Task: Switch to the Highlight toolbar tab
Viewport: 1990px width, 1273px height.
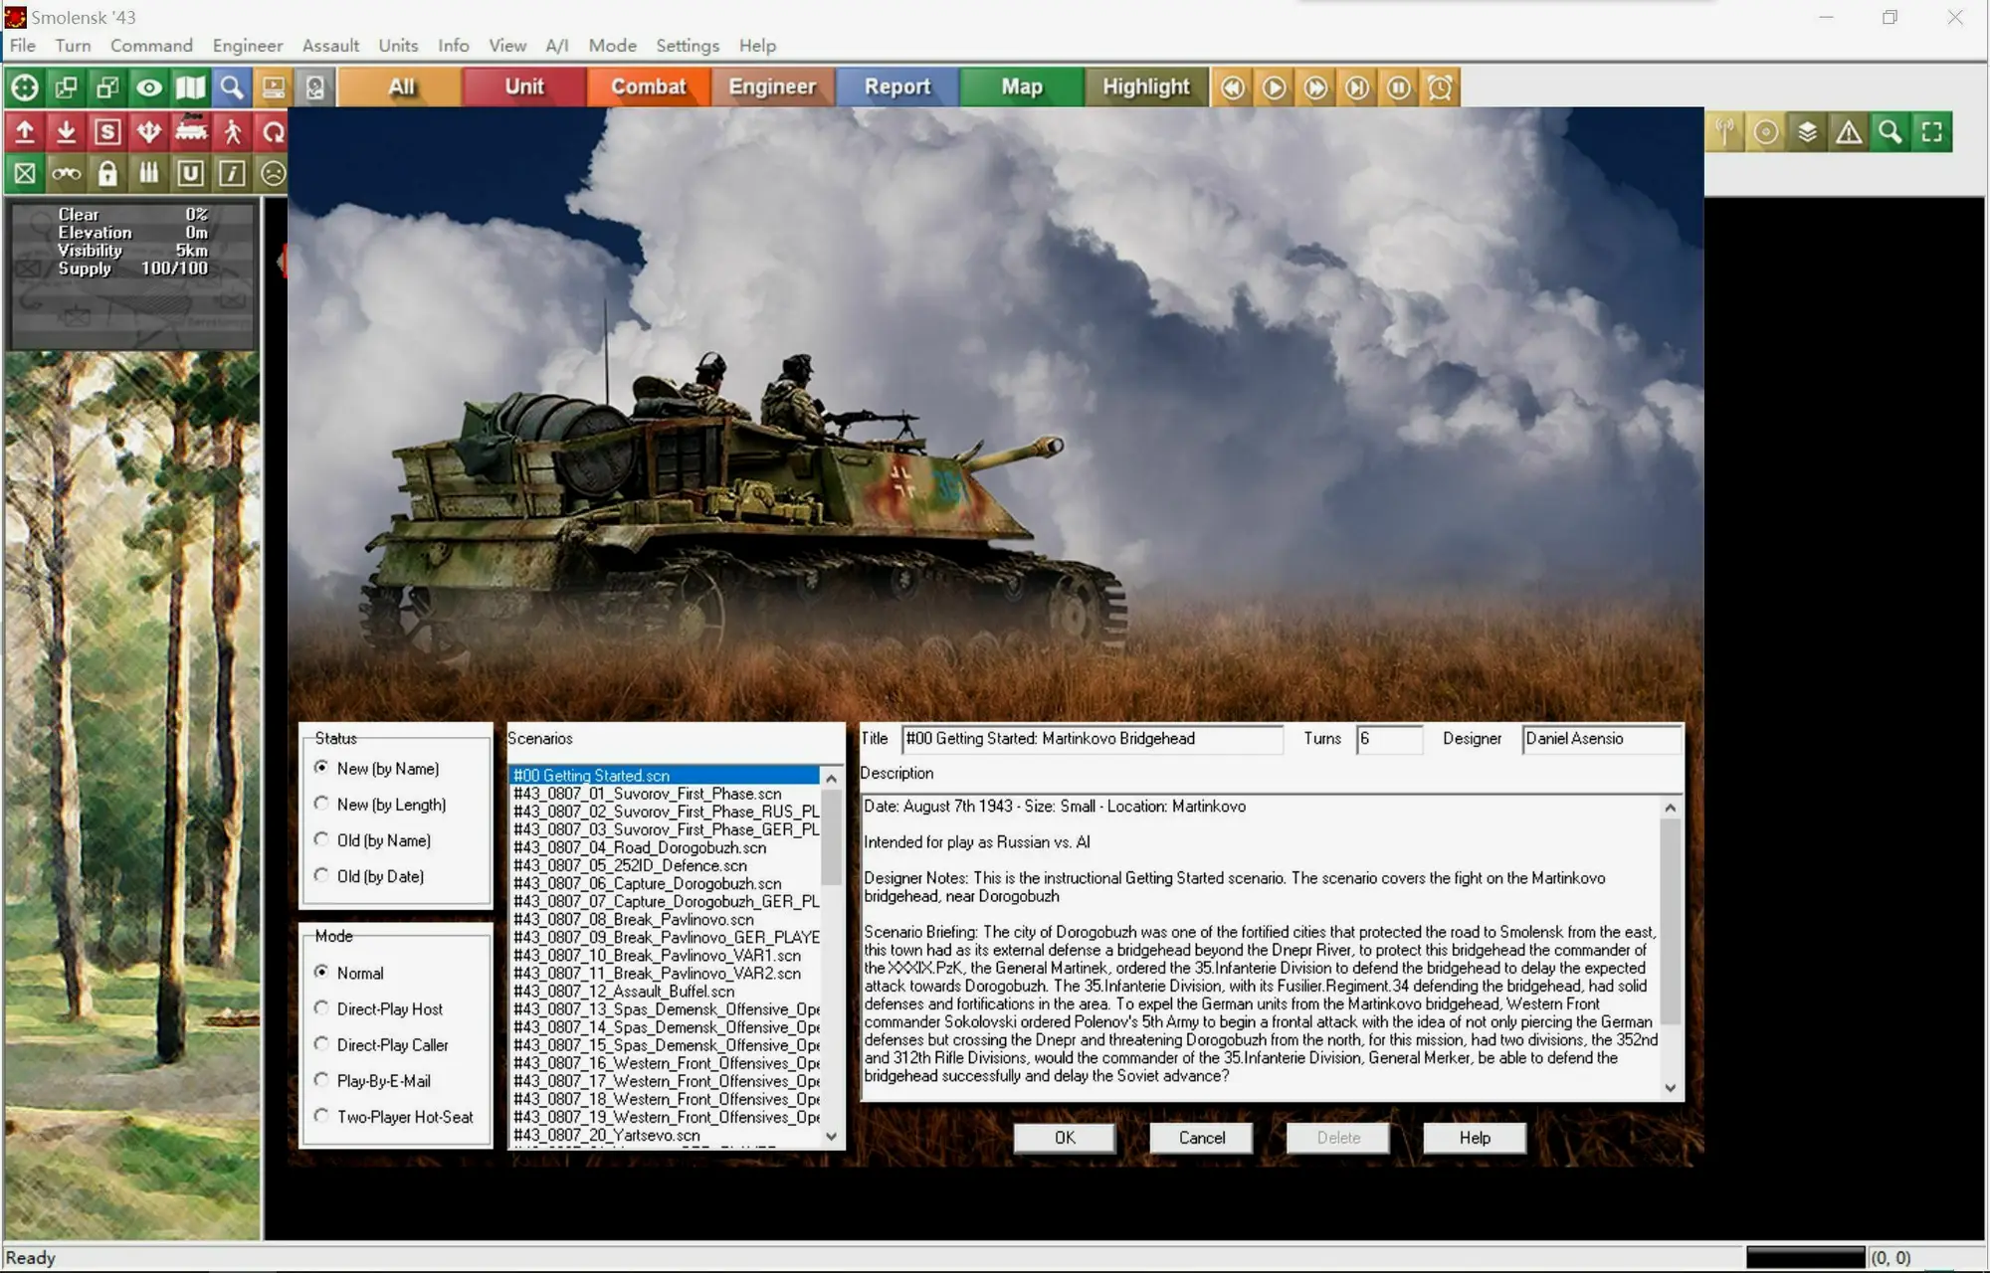Action: point(1145,88)
